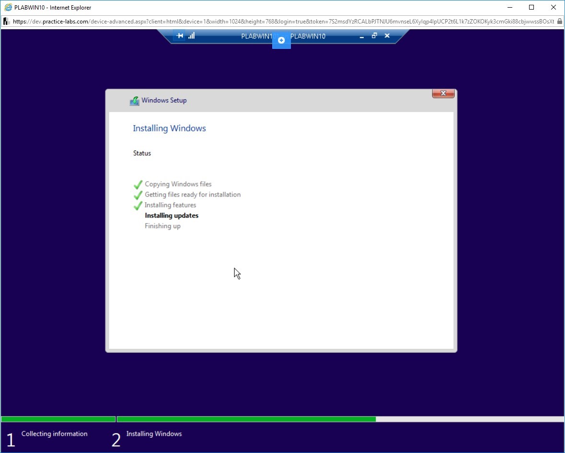Click the Internet Explorer logo in title bar
Screen dimensions: 565x453
point(8,8)
